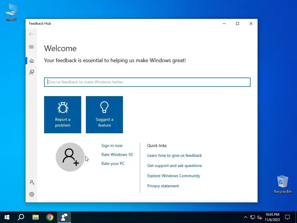
Task: Open the Rate Windows 10 link
Action: (x=117, y=154)
